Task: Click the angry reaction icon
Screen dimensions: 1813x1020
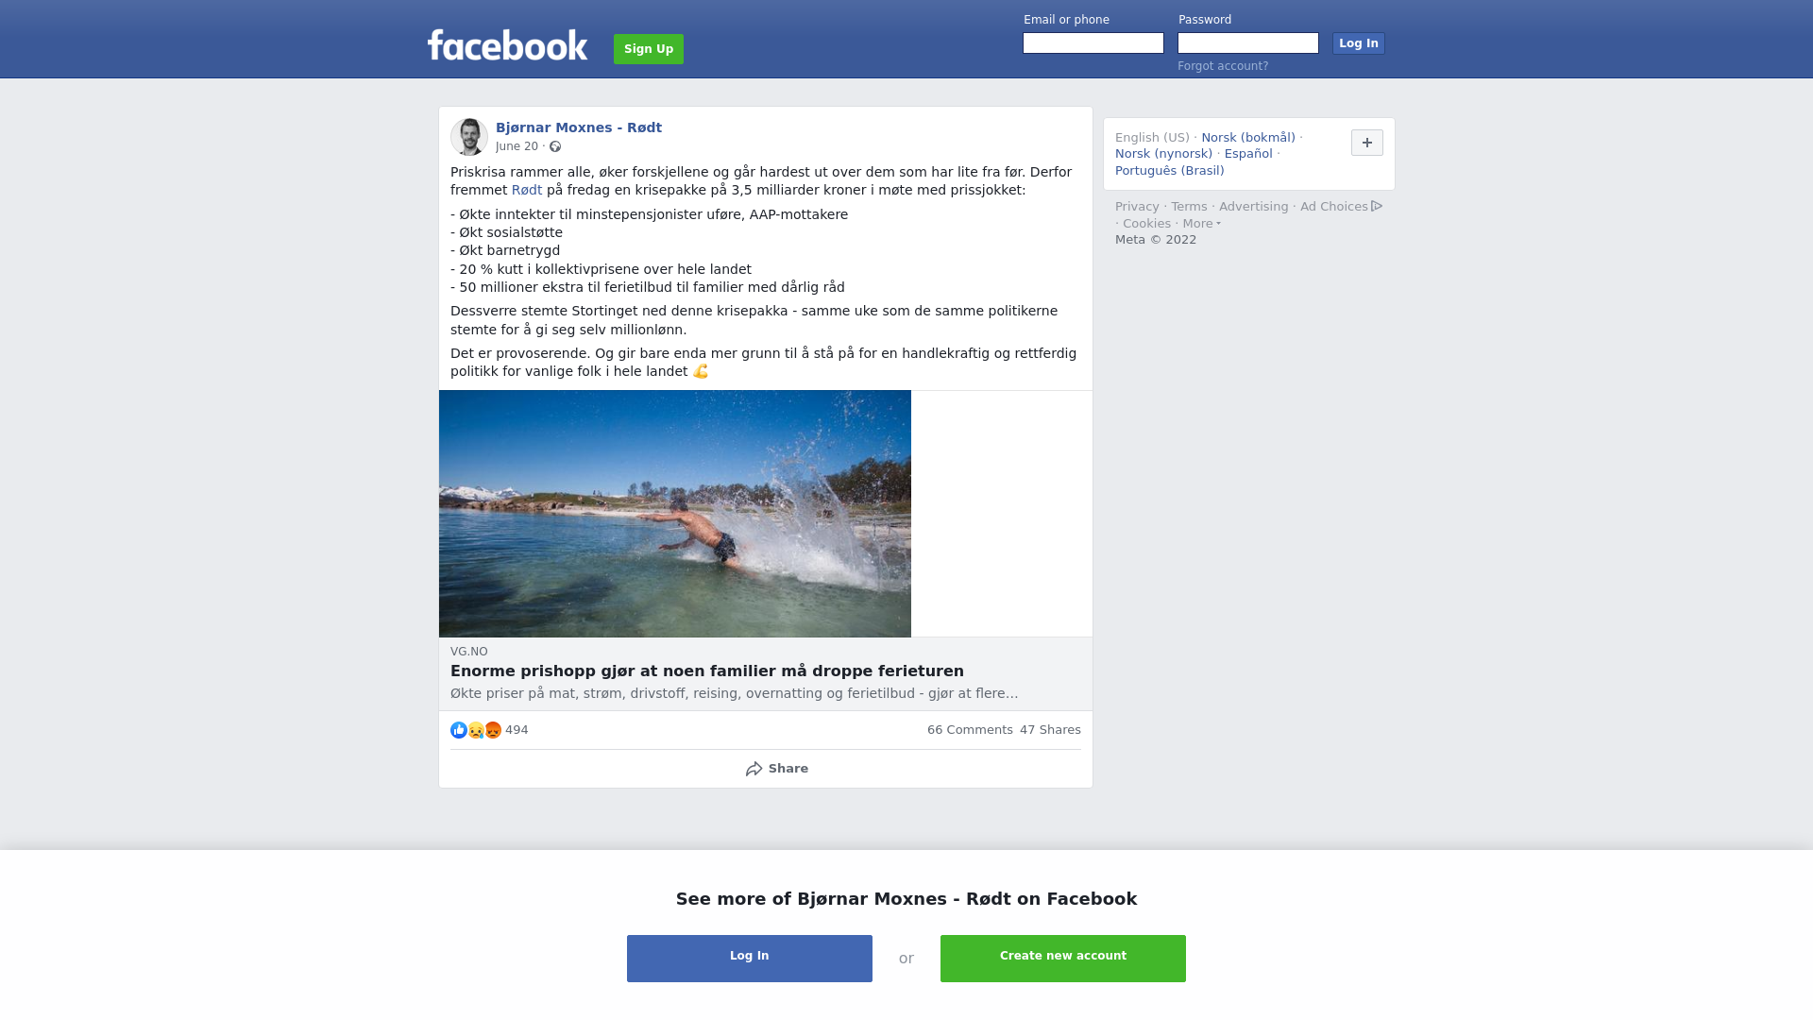Action: click(493, 730)
